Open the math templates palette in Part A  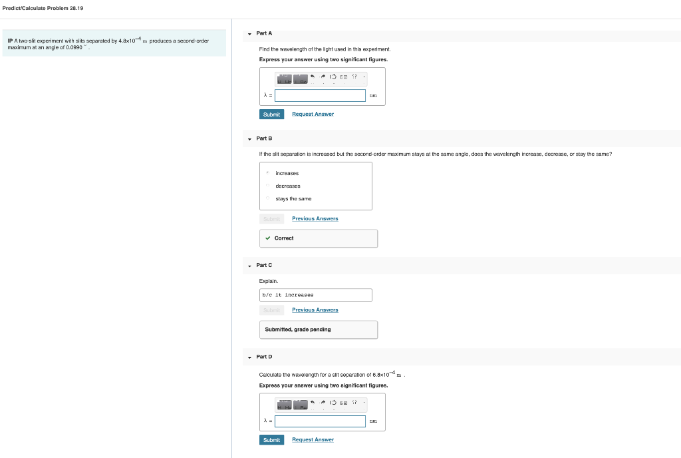[284, 79]
